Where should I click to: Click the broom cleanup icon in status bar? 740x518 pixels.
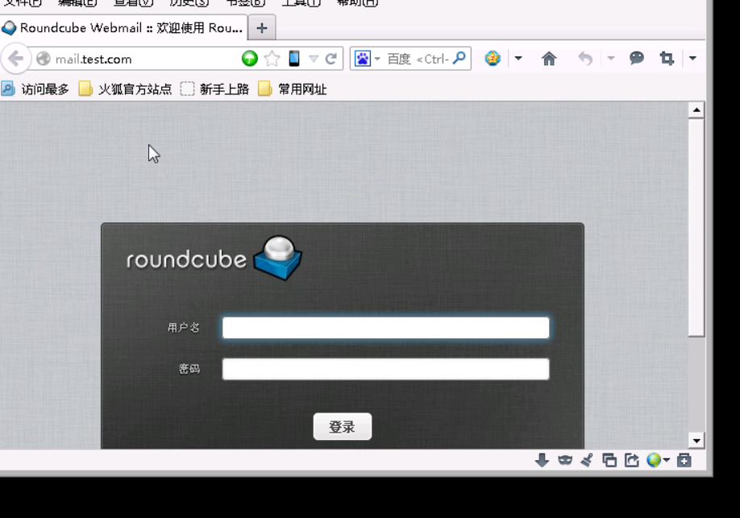[587, 460]
